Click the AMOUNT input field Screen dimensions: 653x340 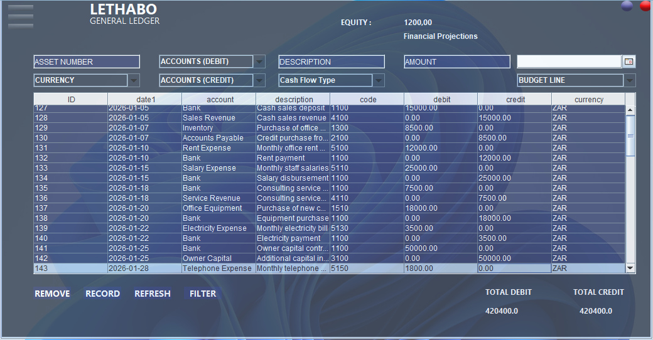(457, 61)
